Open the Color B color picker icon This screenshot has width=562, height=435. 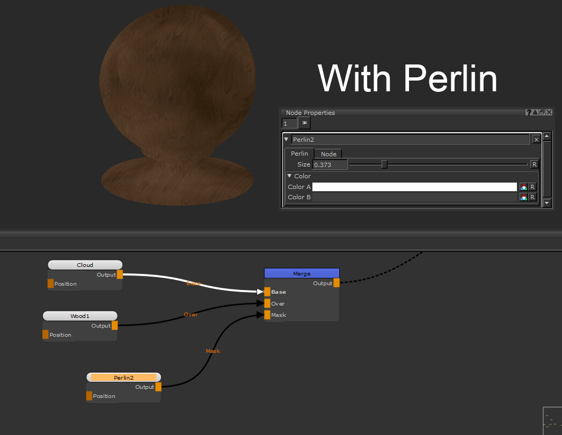523,197
